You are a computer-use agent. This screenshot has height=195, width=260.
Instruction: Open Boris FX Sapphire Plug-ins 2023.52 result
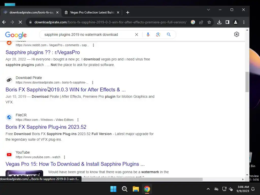[x=46, y=127]
